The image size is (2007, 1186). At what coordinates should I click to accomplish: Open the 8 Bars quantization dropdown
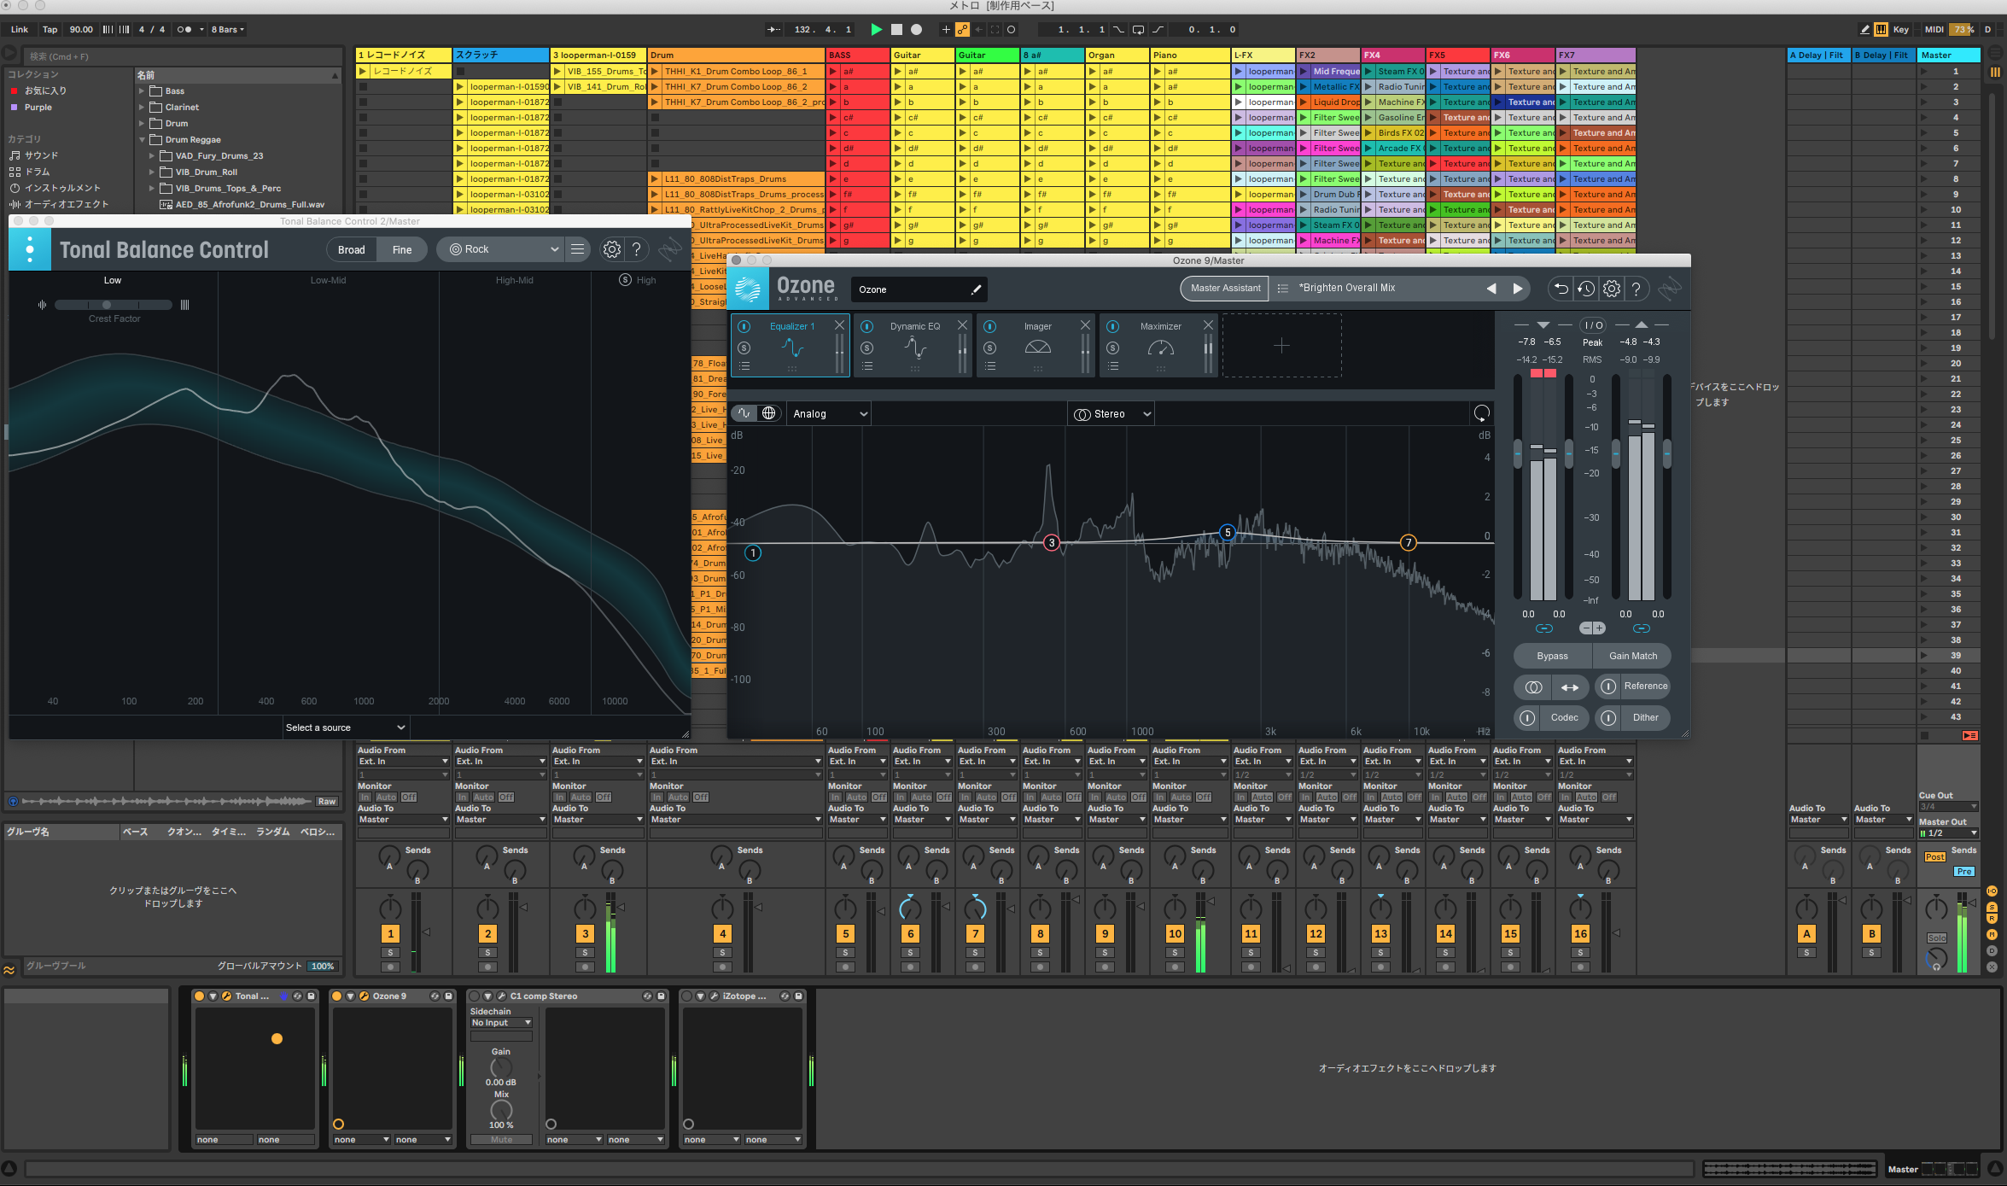click(227, 29)
